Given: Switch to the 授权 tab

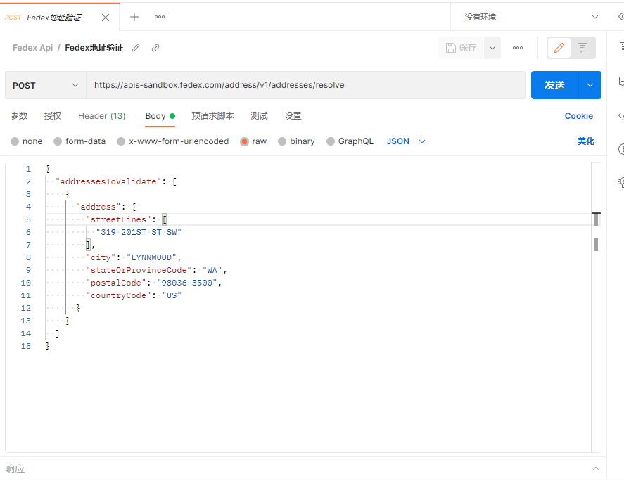Looking at the screenshot, I should 53,116.
